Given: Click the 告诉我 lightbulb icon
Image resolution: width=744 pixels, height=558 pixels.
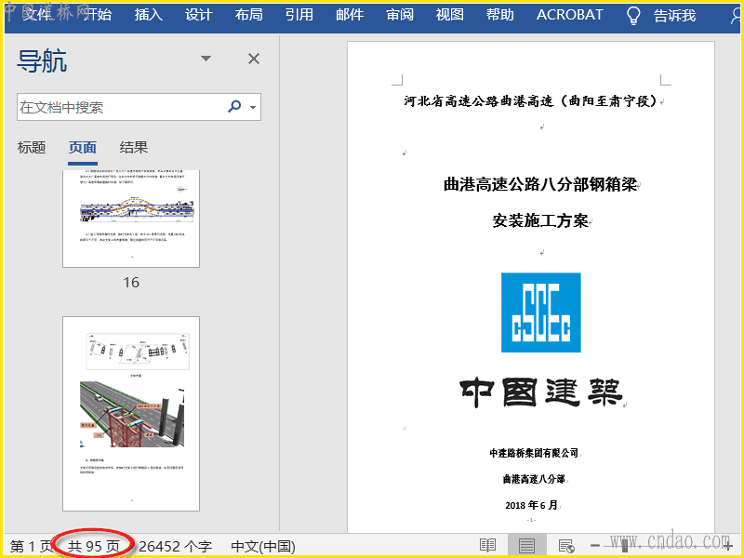Looking at the screenshot, I should 633,15.
